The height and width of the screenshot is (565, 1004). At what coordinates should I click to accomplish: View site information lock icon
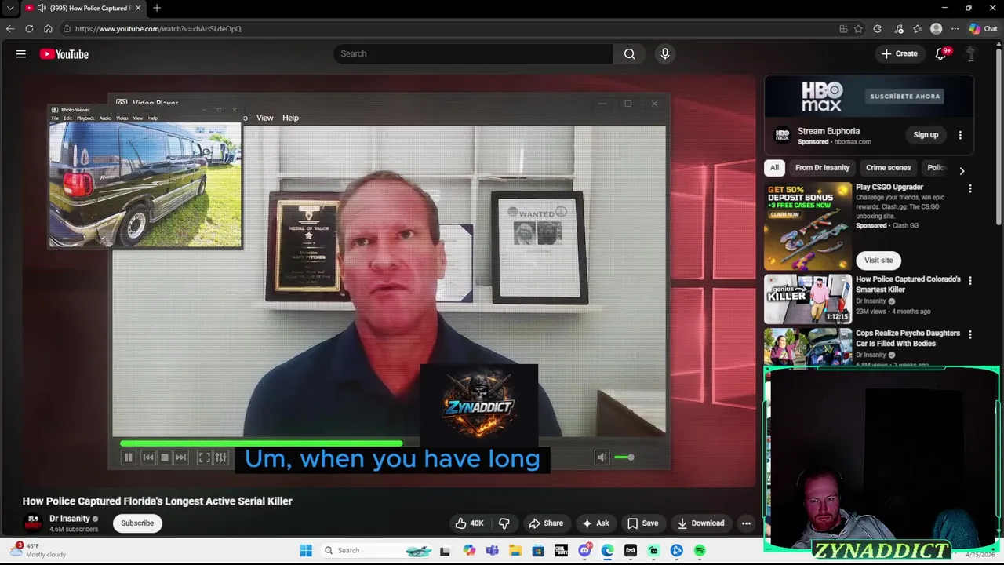(x=67, y=29)
